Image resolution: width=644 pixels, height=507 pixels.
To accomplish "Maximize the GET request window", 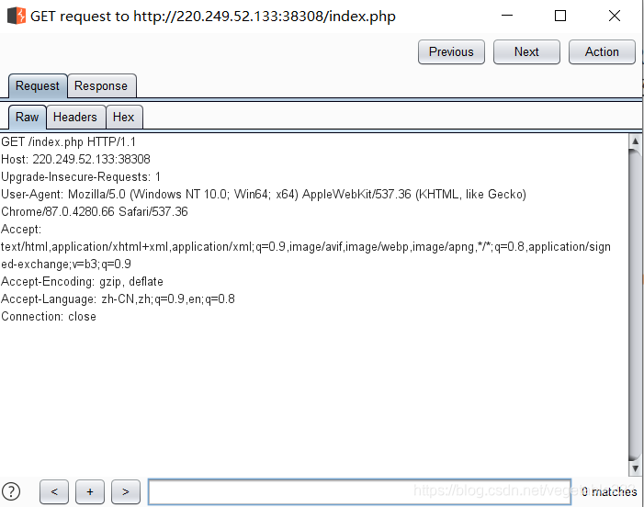I will [x=560, y=16].
